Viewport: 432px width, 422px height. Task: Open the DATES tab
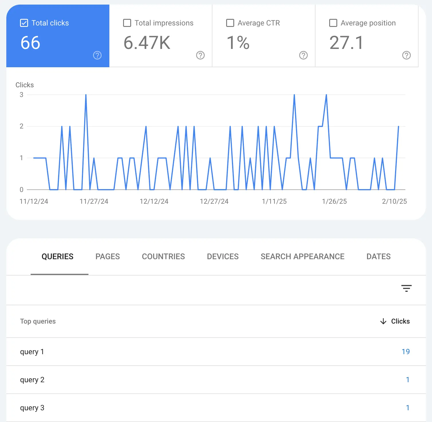pyautogui.click(x=378, y=256)
